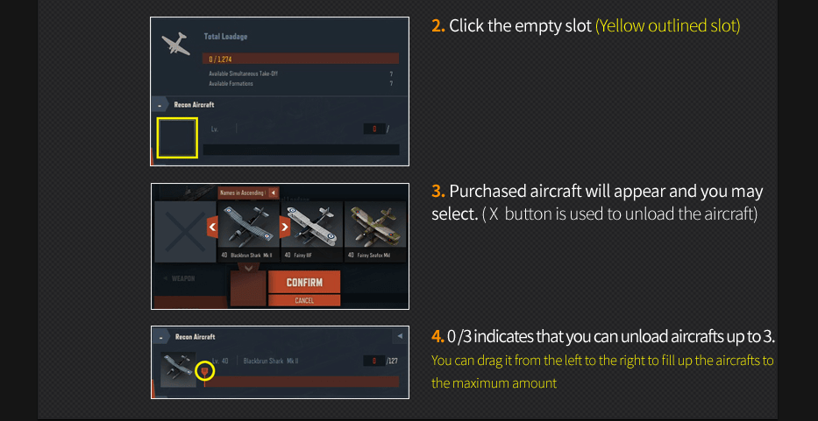Click the white airplane icon by Total Loadage
818x421 pixels.
click(176, 43)
